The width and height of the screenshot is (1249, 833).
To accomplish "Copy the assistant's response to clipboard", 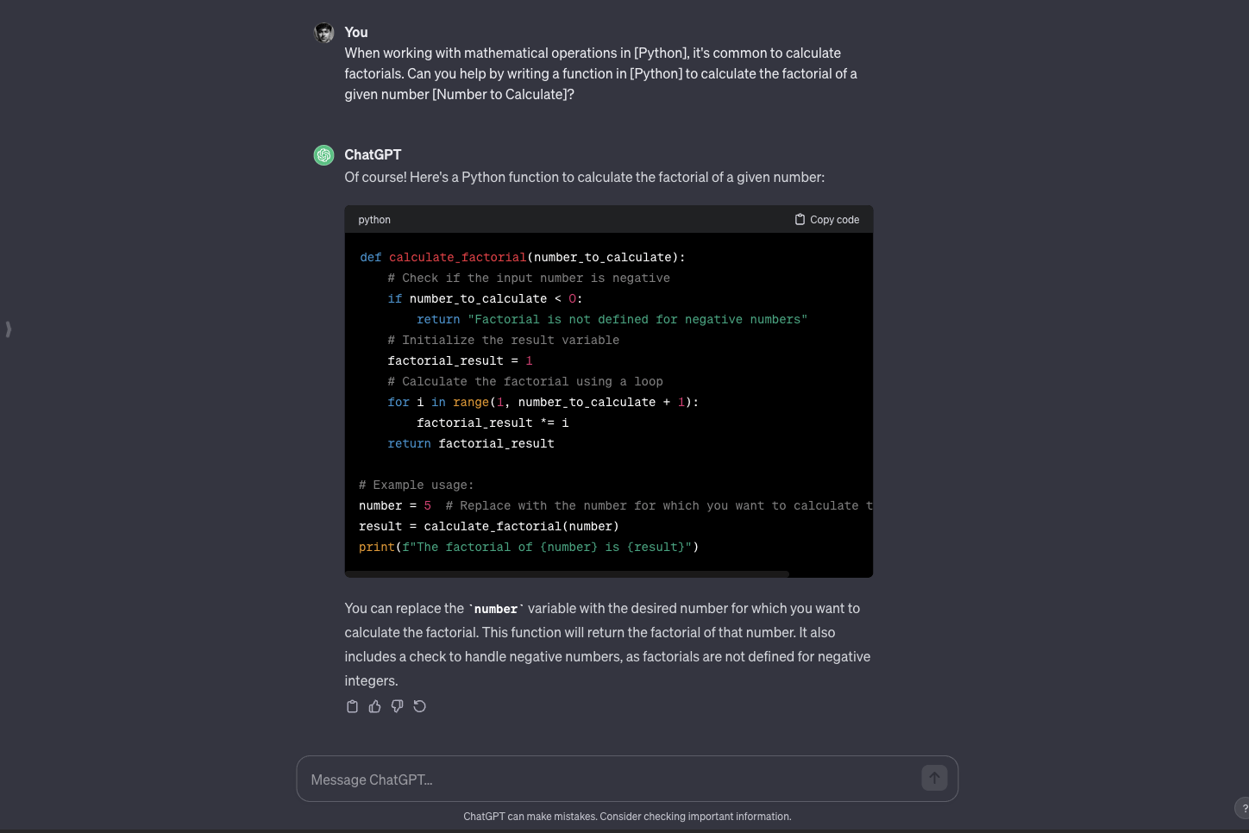I will pos(352,705).
